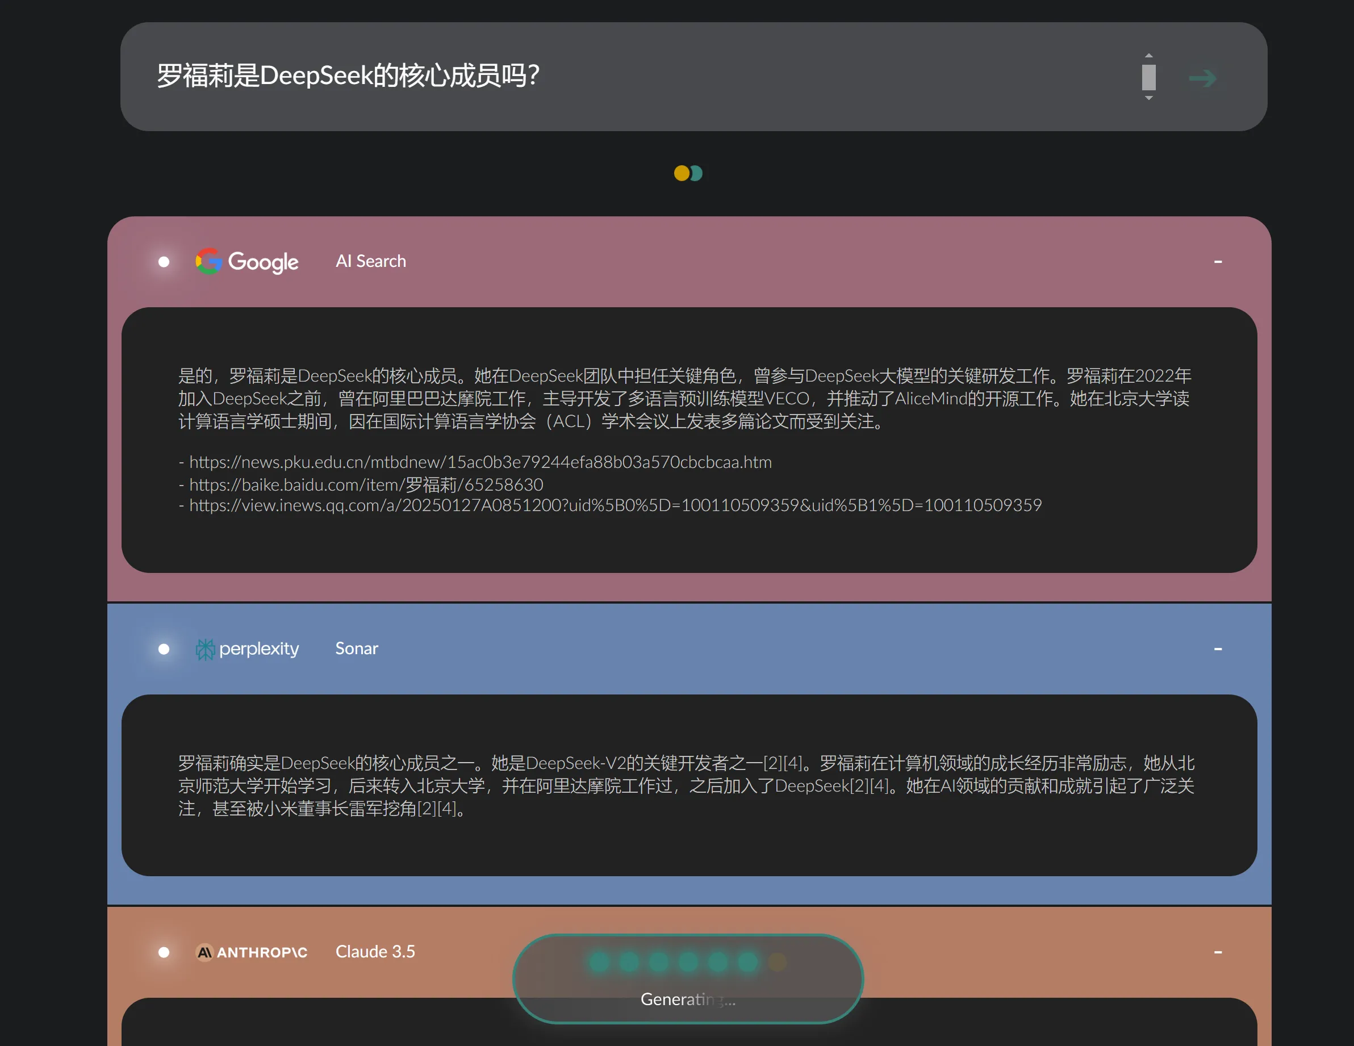Click the green send arrow to submit query
1354x1046 pixels.
tap(1203, 77)
